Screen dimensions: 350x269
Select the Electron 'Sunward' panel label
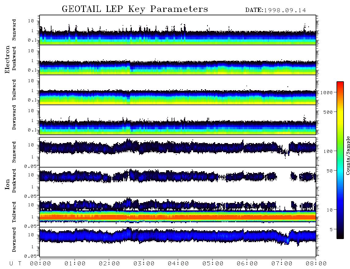pyautogui.click(x=14, y=30)
